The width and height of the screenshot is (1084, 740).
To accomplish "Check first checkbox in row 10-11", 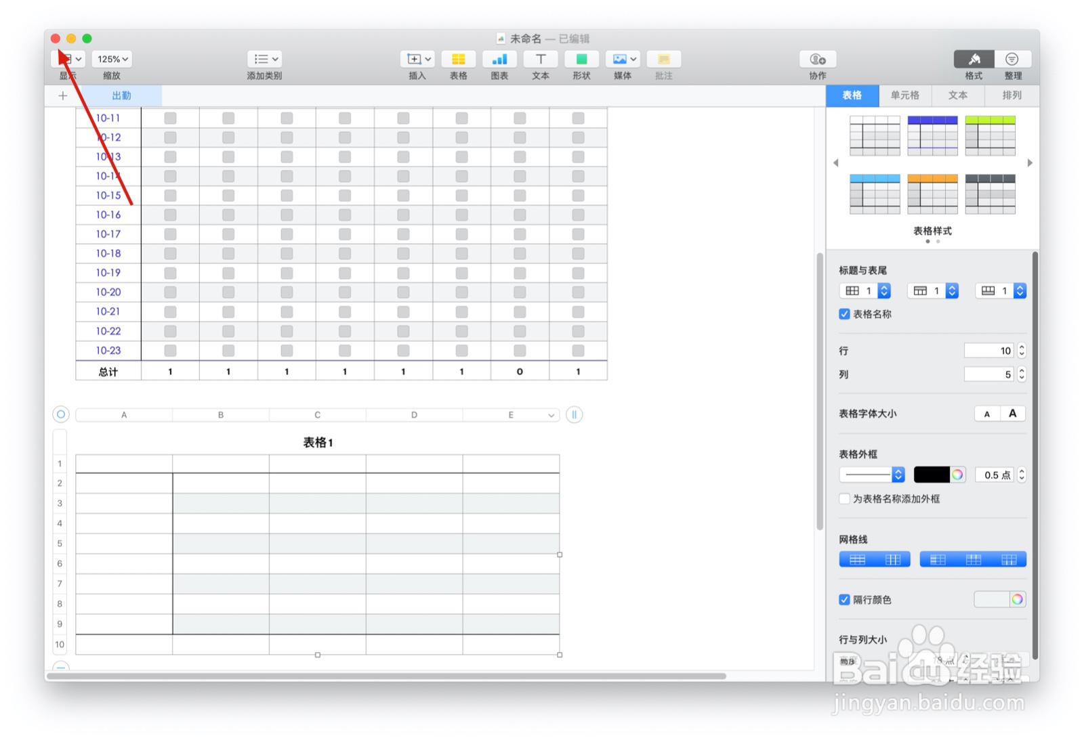I will 170,118.
